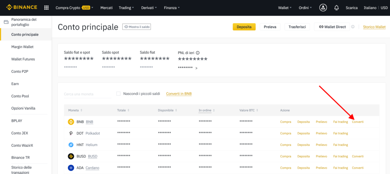Focus Cerca una moneta search field
Image resolution: width=390 pixels, height=174 pixels.
pyautogui.click(x=88, y=94)
